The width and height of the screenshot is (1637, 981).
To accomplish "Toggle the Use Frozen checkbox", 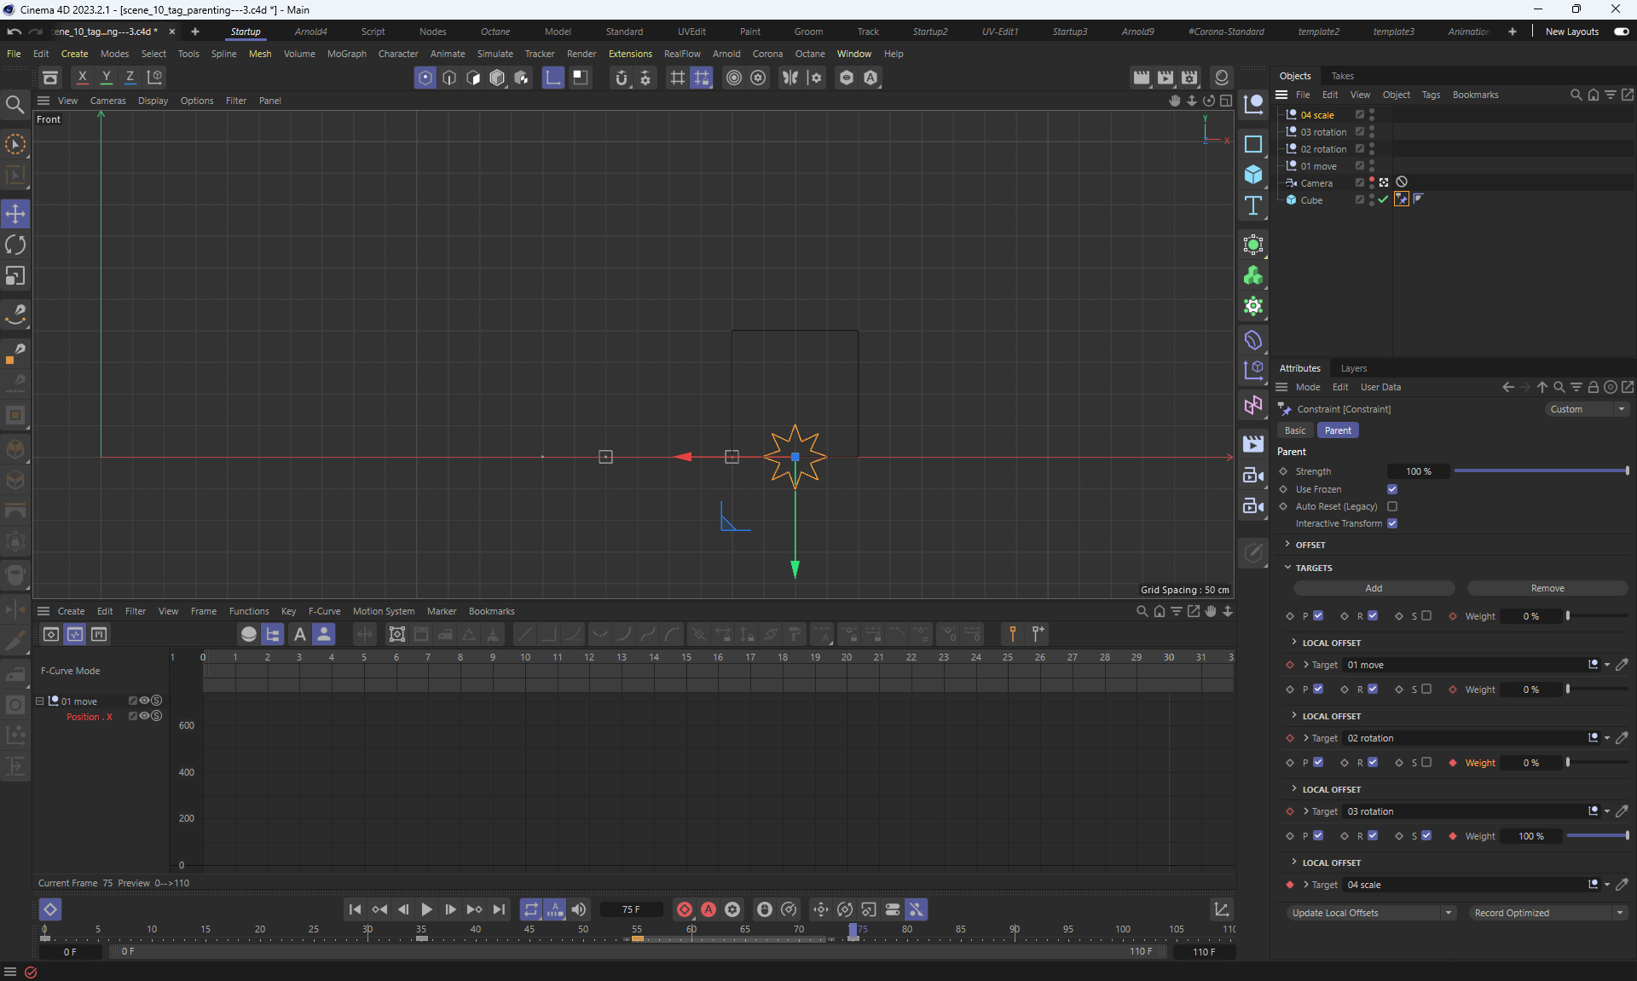I will 1392,489.
